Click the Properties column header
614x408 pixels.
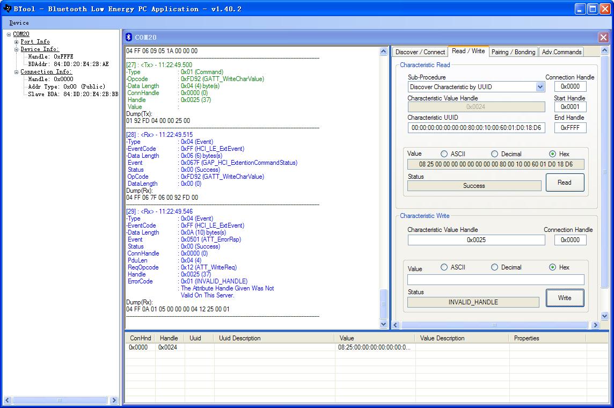click(x=547, y=338)
